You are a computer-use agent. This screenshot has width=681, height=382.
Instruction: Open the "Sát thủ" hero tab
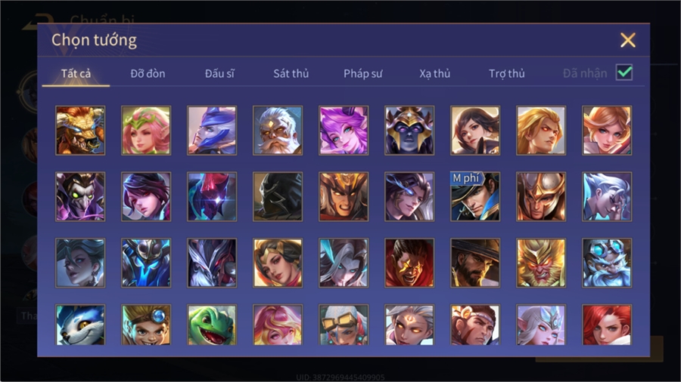[291, 74]
